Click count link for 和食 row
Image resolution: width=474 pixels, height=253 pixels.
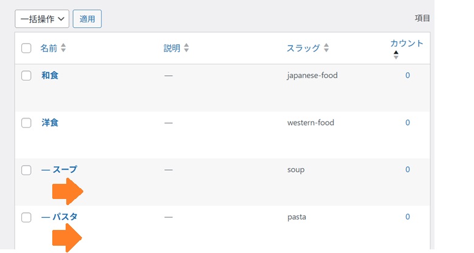pos(408,76)
